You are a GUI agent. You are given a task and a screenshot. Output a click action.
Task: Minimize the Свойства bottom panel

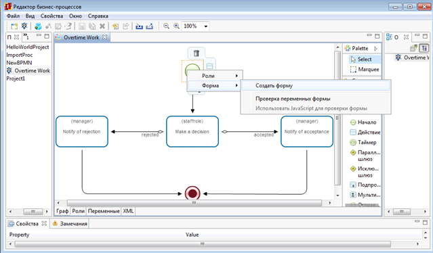[x=417, y=222]
